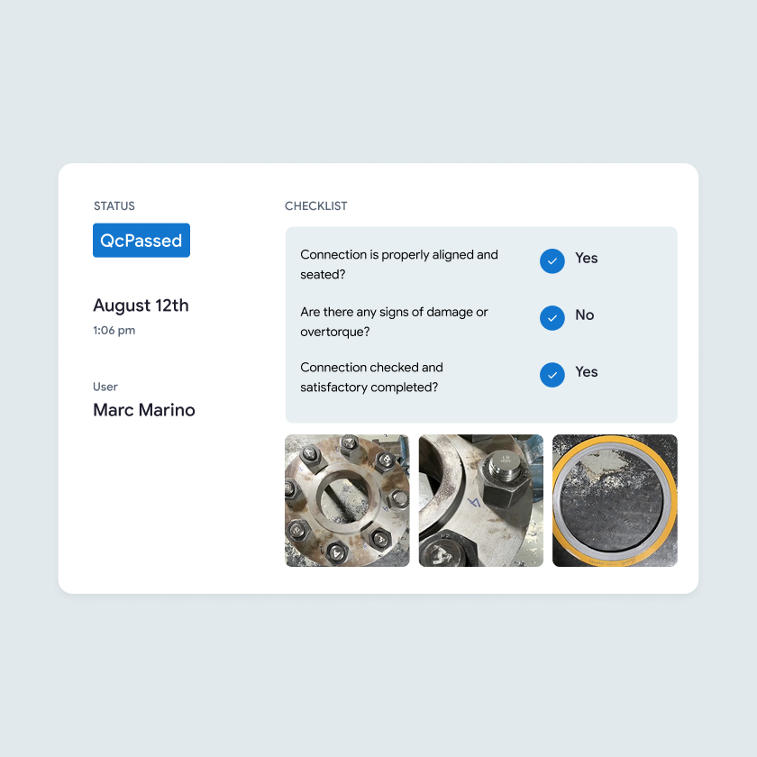Viewport: 757px width, 757px height.
Task: Toggle checkmark for signs of damage question
Action: (552, 318)
